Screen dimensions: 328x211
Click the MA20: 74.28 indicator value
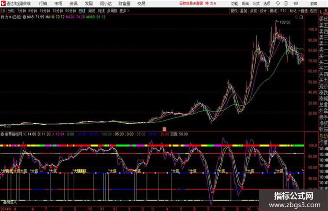coord(75,17)
